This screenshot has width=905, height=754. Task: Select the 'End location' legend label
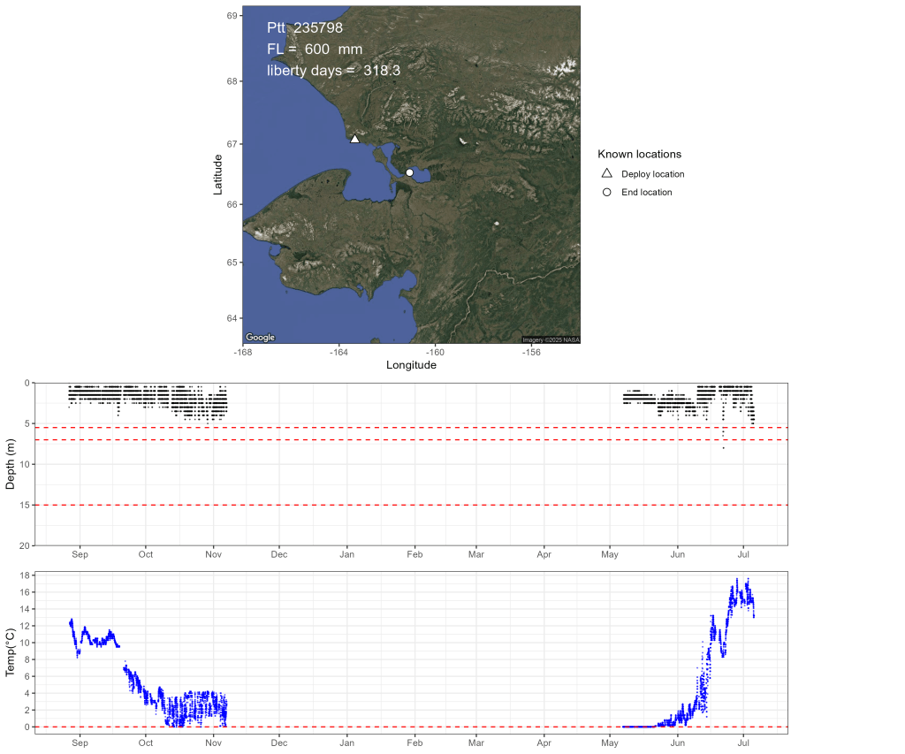click(x=646, y=192)
